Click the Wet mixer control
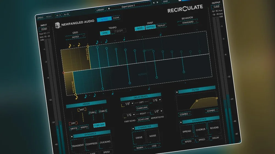 click(82, 110)
